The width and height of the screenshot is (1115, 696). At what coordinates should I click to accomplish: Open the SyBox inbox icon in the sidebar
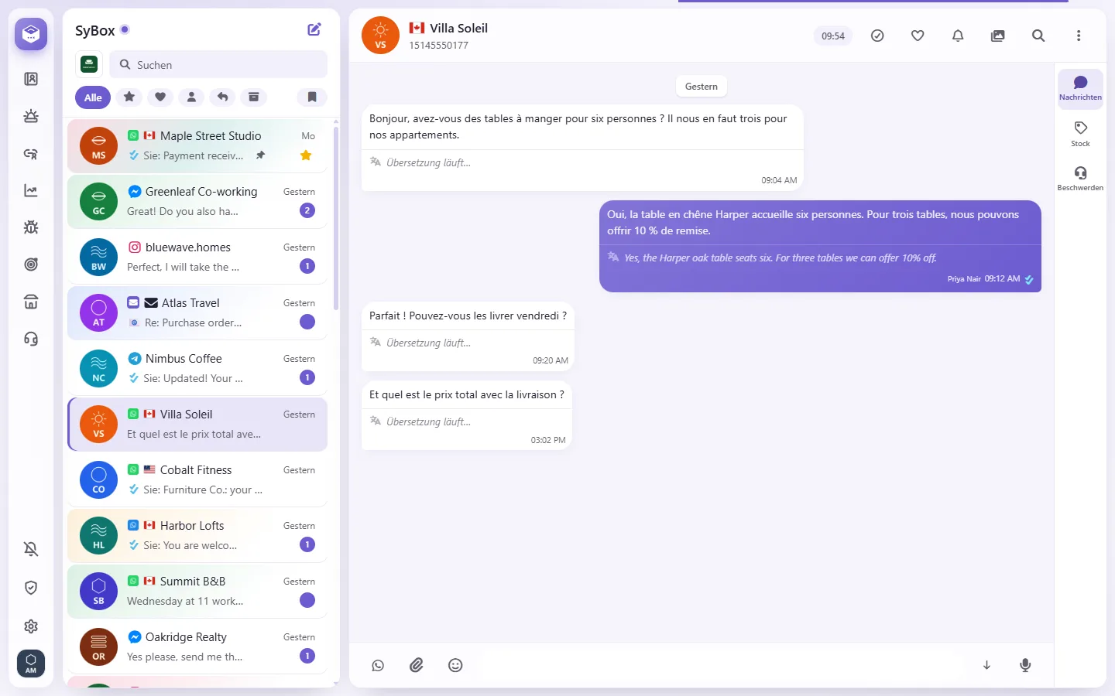point(31,34)
